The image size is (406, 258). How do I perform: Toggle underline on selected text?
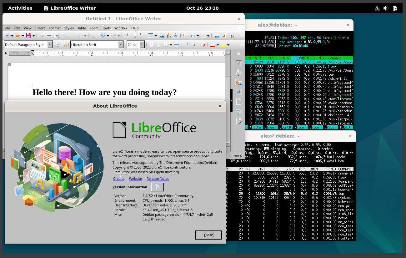pos(165,44)
